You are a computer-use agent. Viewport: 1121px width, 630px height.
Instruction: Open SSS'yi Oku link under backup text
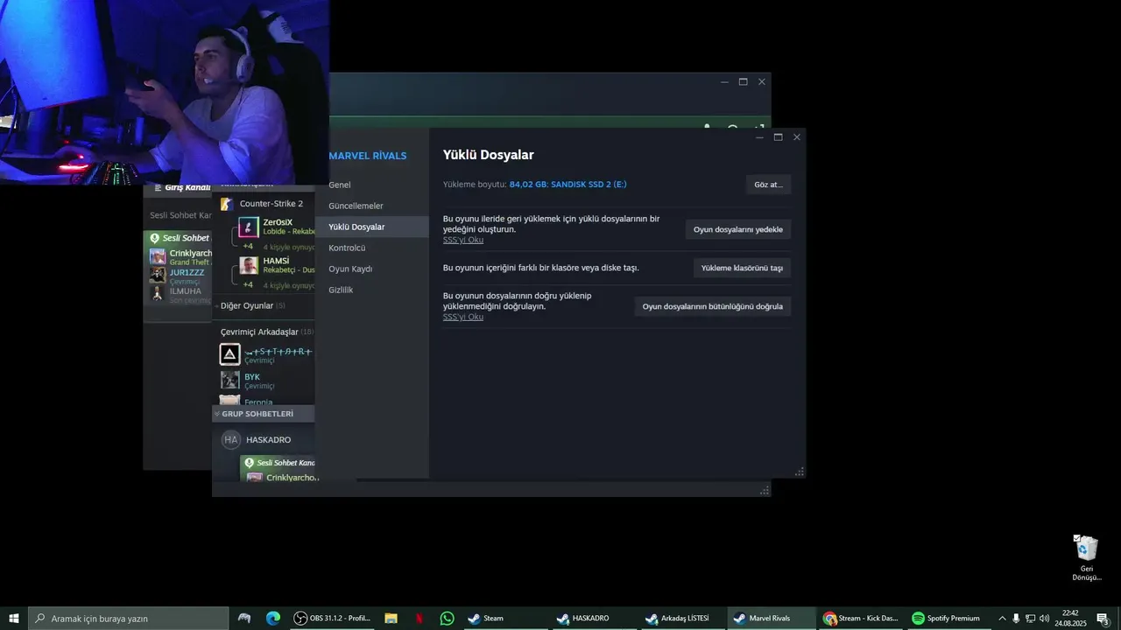point(462,240)
